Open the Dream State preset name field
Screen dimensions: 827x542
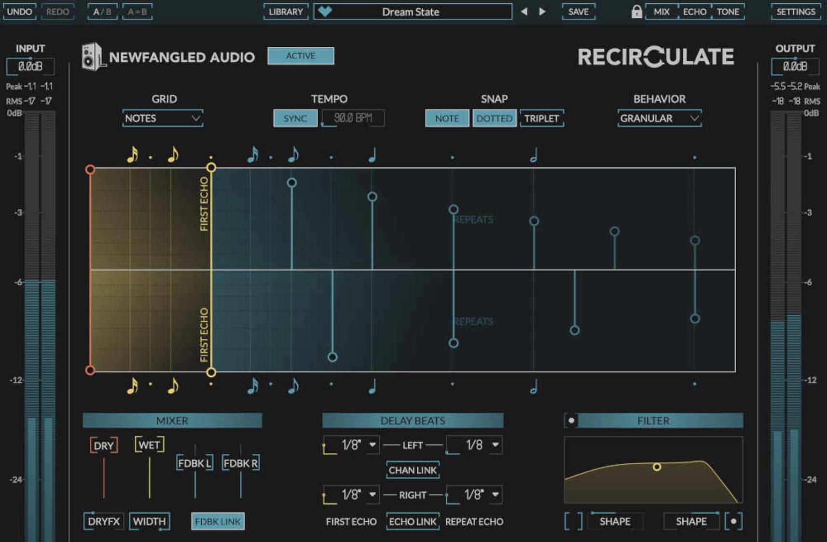pos(413,12)
